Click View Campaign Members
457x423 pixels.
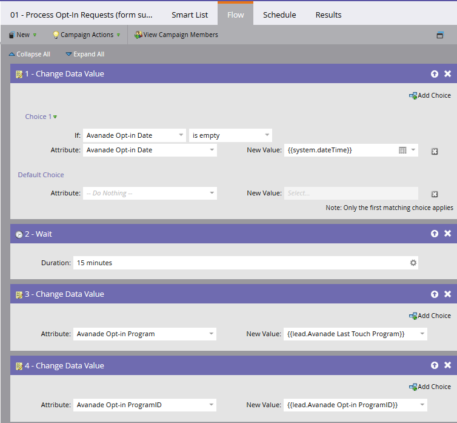pyautogui.click(x=176, y=35)
